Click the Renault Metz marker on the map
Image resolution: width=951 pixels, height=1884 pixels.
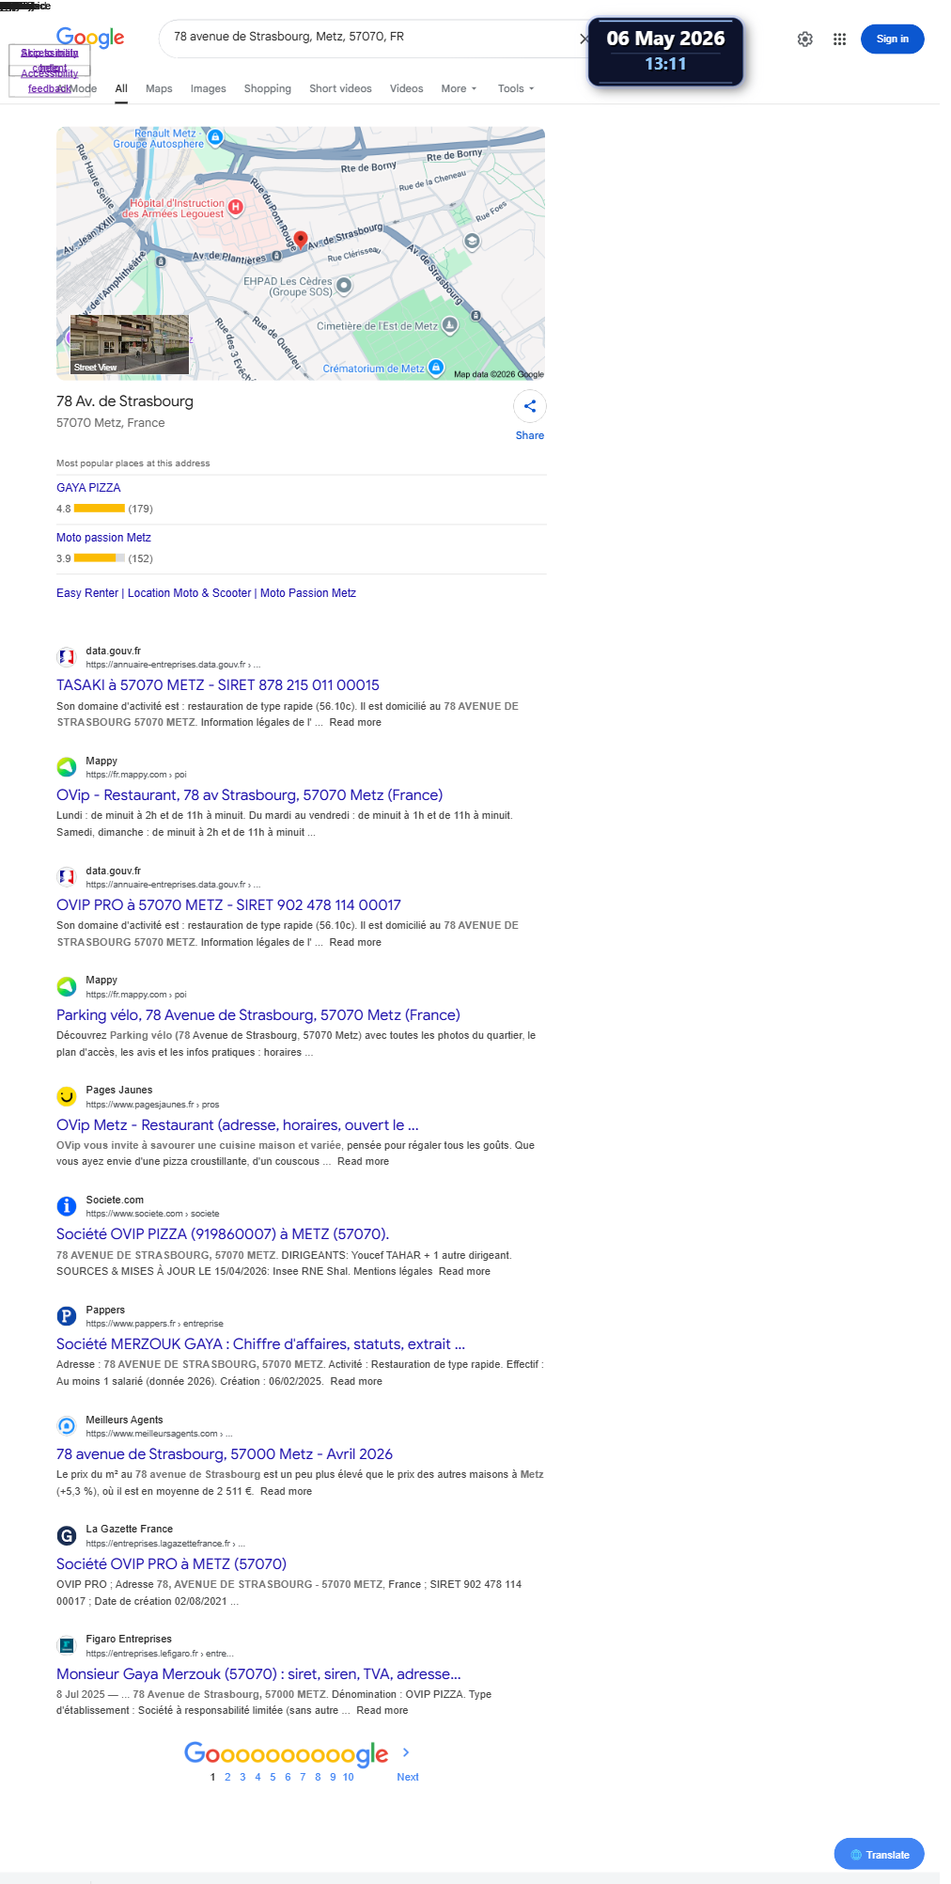point(215,137)
